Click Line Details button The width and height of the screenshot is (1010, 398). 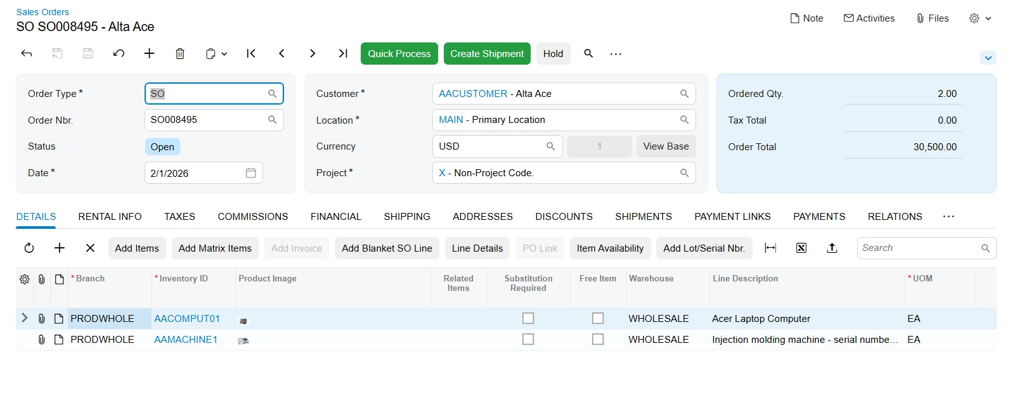[477, 248]
